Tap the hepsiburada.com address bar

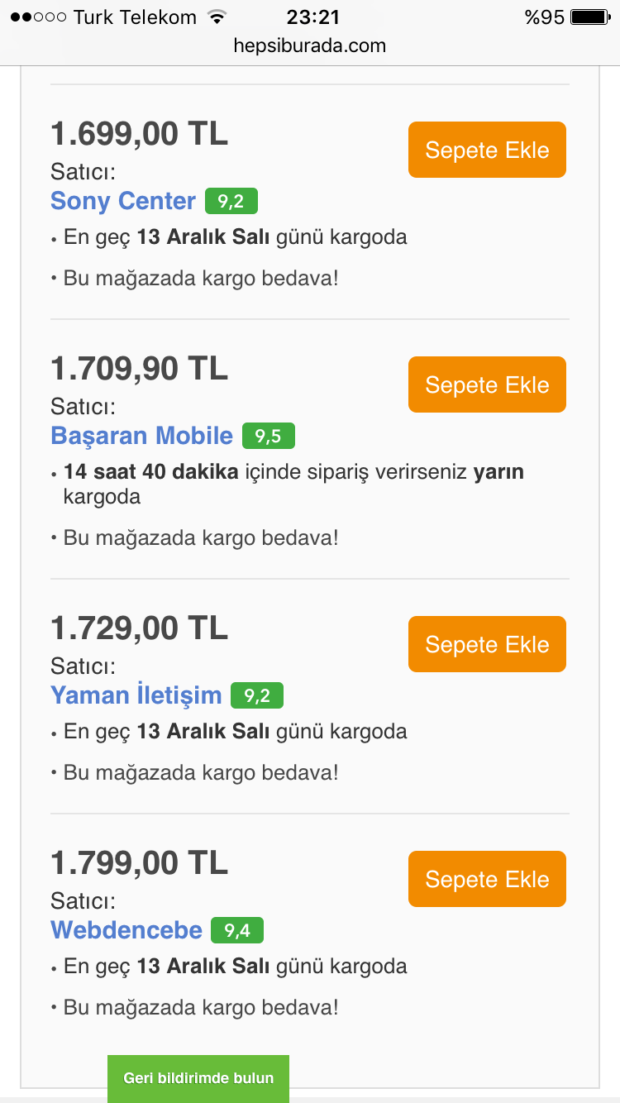pyautogui.click(x=310, y=45)
